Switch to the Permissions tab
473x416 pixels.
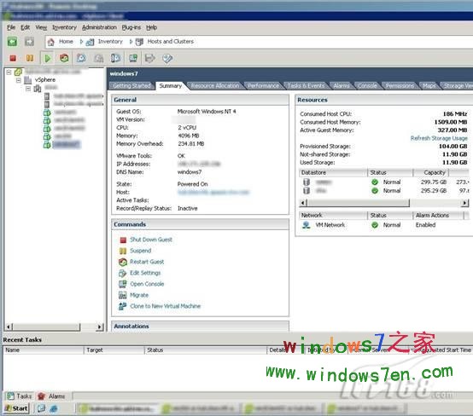tap(400, 86)
